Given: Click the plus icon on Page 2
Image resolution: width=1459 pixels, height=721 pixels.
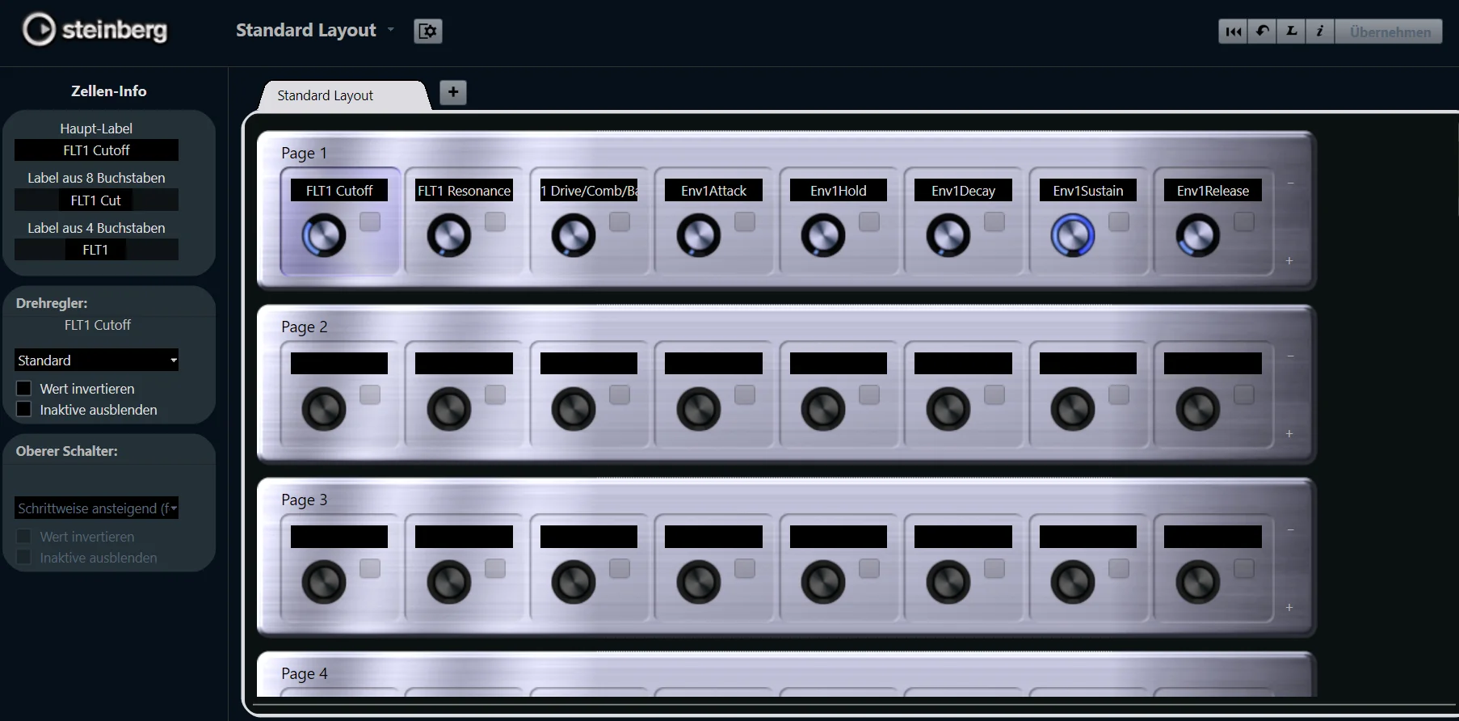Looking at the screenshot, I should point(1289,434).
